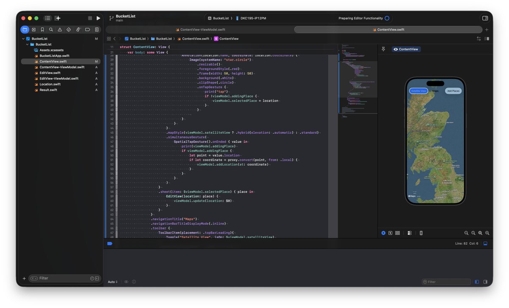Open the Color Scheme Variants grid icon

[x=397, y=233]
